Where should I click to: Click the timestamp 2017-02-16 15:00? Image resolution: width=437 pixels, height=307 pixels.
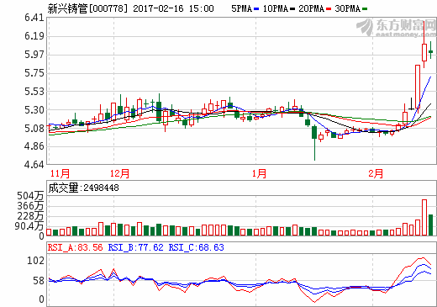[173, 8]
